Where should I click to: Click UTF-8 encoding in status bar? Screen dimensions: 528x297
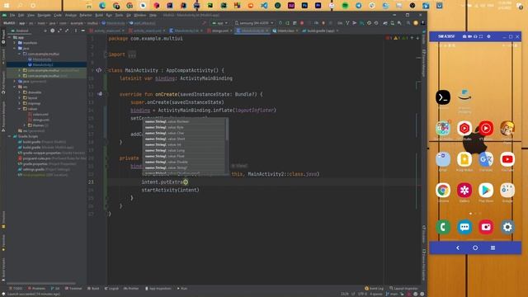pos(362,294)
